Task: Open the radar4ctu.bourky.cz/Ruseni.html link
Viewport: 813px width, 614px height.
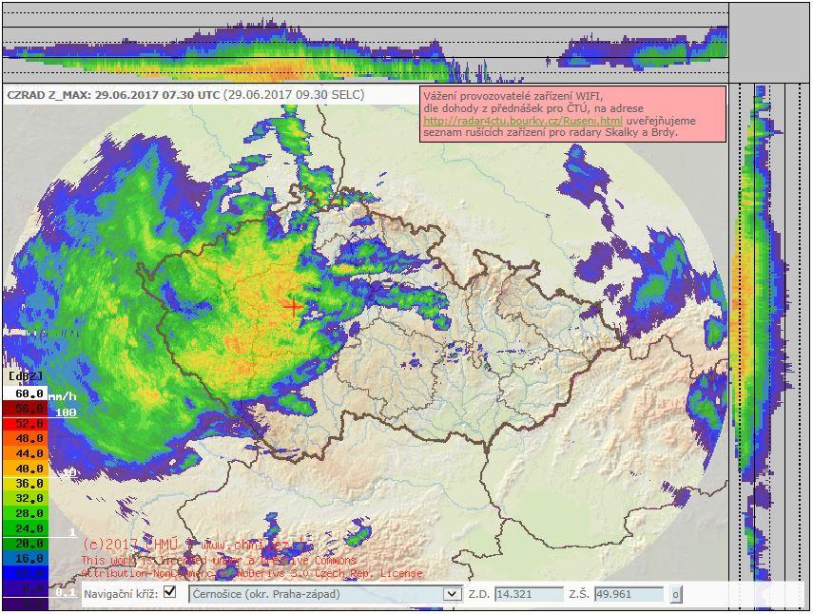Action: [x=523, y=121]
